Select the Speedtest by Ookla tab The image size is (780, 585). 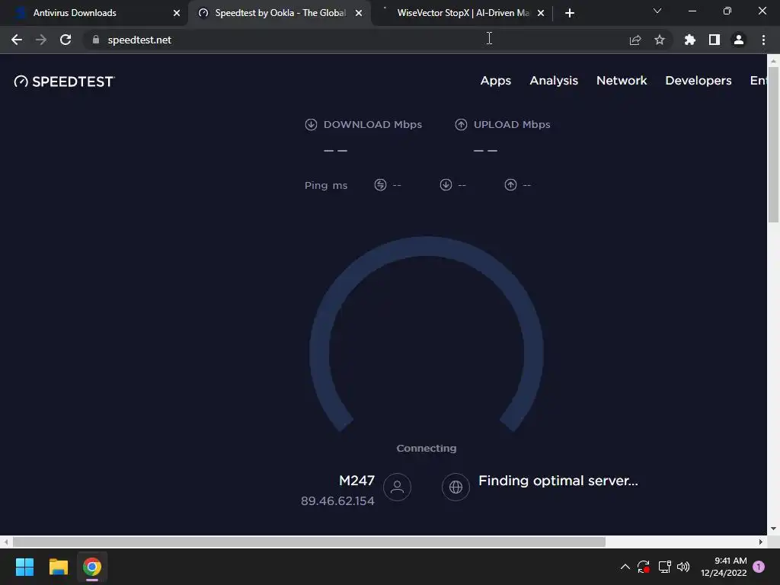click(280, 13)
